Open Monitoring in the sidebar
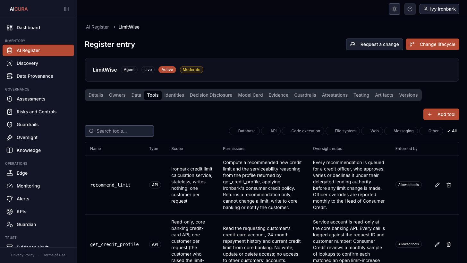Screen dimensions: 467x263 (38, 186)
